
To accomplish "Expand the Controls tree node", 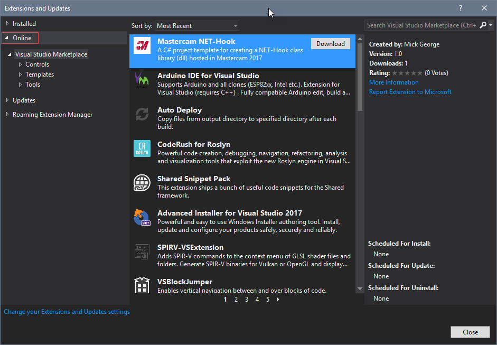I will pos(21,64).
